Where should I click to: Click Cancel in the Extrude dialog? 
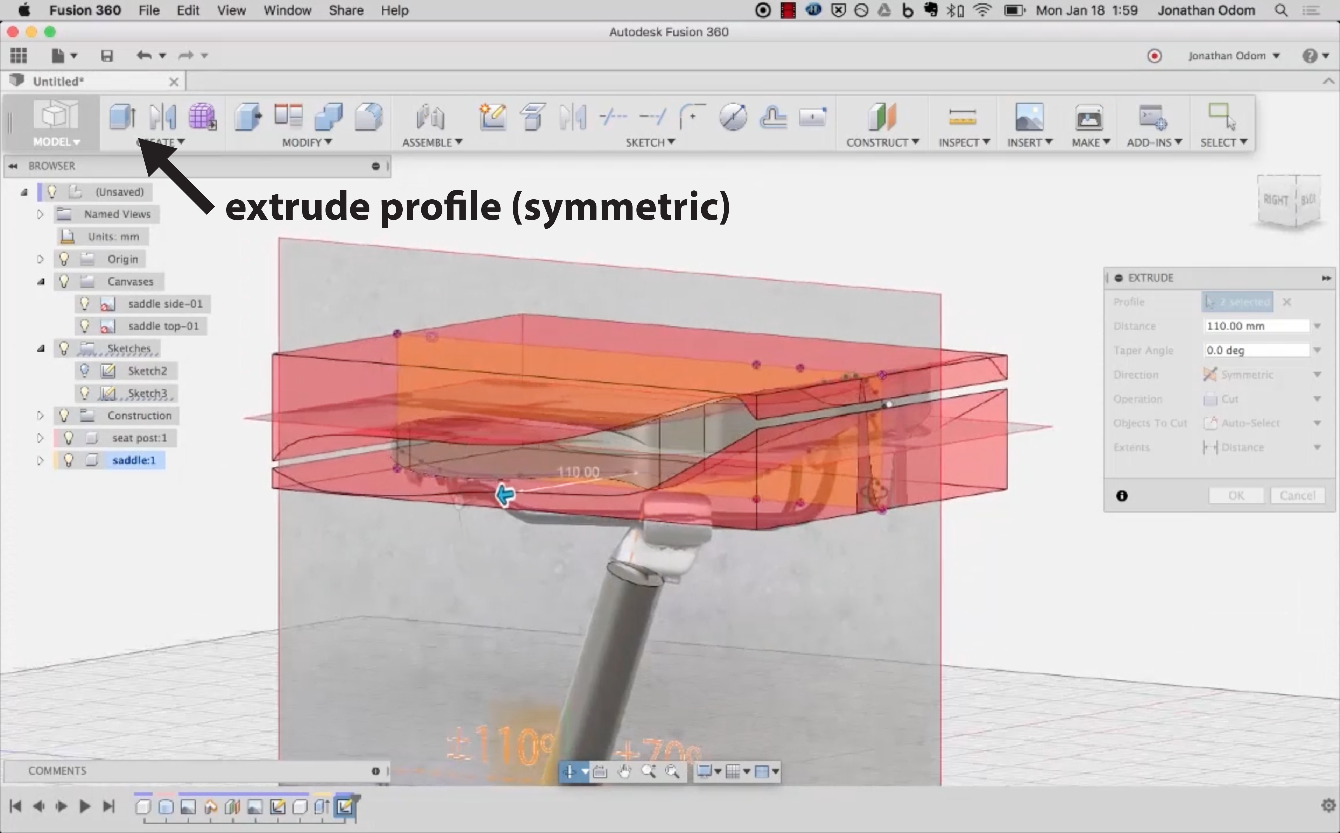tap(1297, 495)
